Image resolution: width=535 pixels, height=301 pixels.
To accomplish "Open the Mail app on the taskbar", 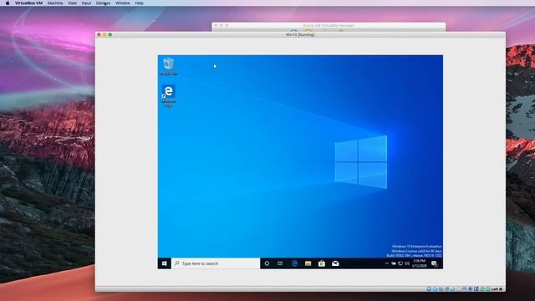I will 335,263.
